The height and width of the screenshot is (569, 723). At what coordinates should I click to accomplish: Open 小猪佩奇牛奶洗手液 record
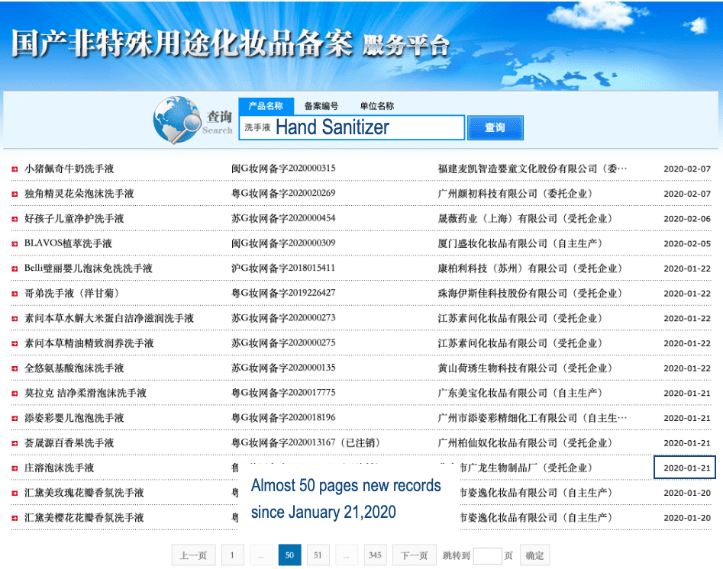coord(69,169)
